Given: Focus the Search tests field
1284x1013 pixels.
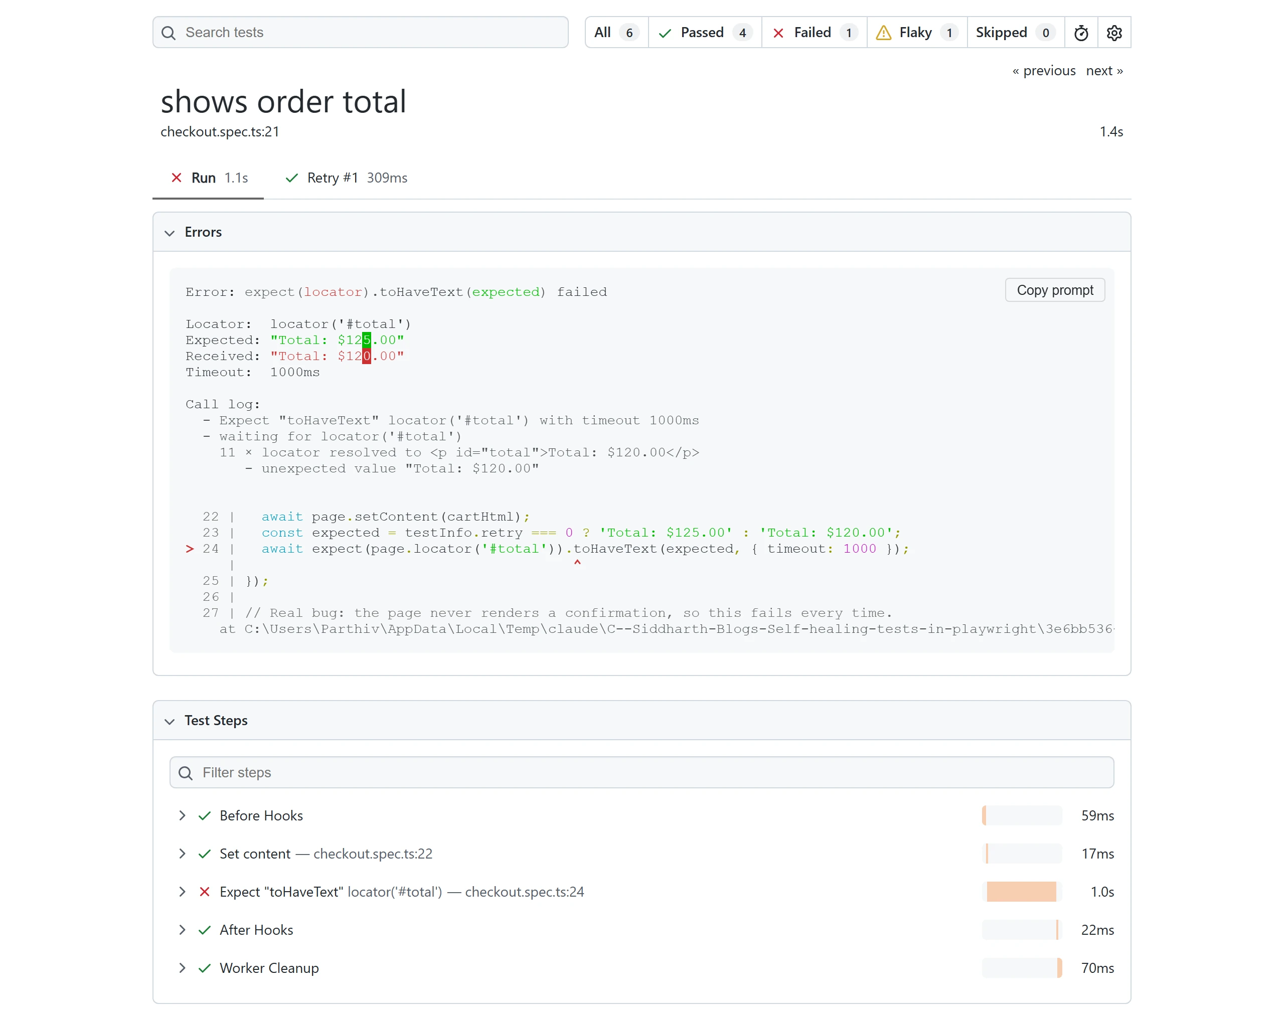Looking at the screenshot, I should tap(360, 33).
